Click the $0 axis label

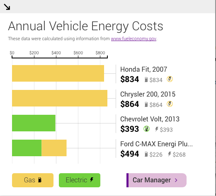pos(12,53)
